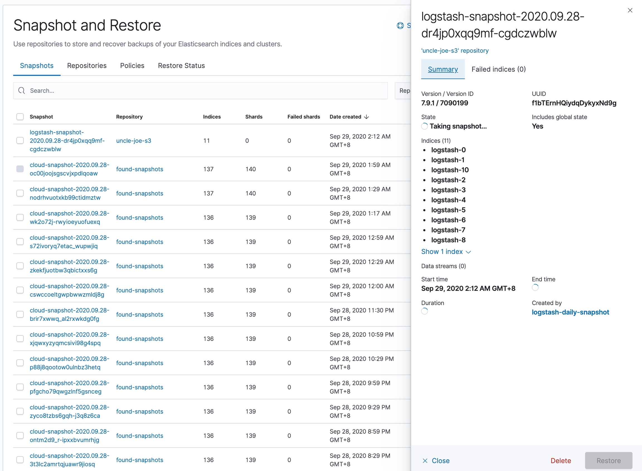The width and height of the screenshot is (642, 471).
Task: Select the logstash-snapshot row checkbox
Action: [x=20, y=141]
